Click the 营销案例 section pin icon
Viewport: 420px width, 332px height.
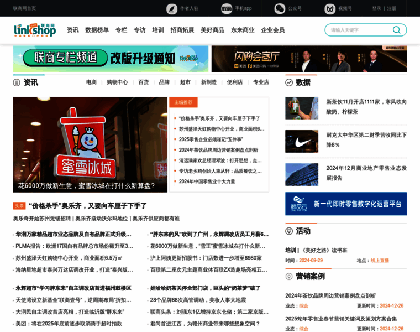point(289,276)
